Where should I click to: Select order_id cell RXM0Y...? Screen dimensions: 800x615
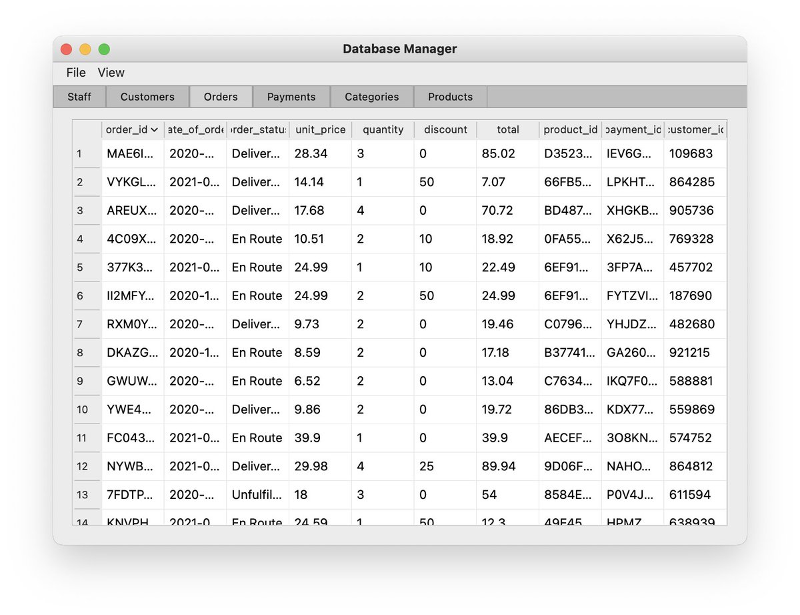133,324
